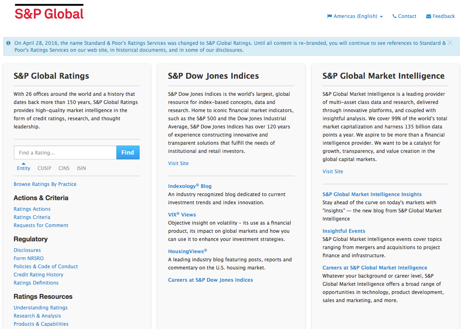
Task: Open the Credit Rating History link
Action: click(x=38, y=274)
